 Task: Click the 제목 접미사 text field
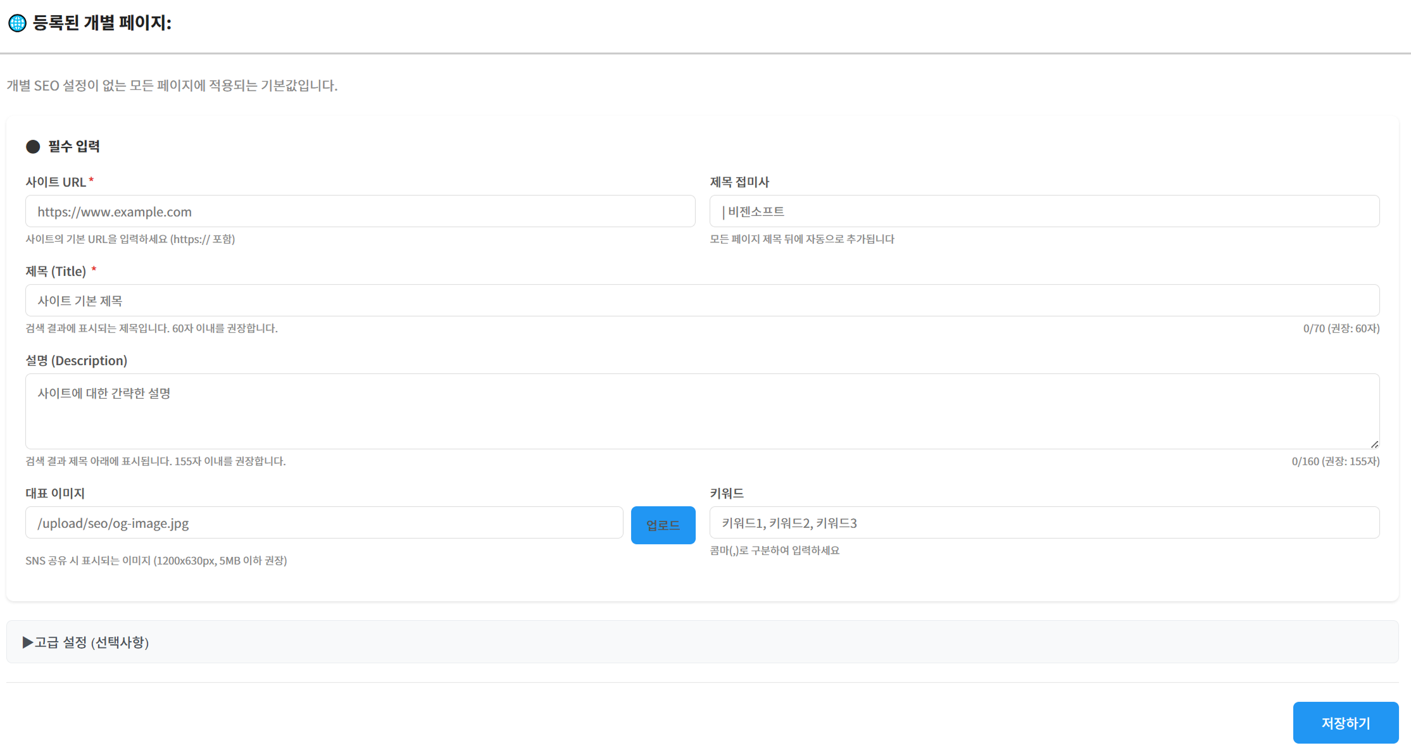coord(1044,211)
